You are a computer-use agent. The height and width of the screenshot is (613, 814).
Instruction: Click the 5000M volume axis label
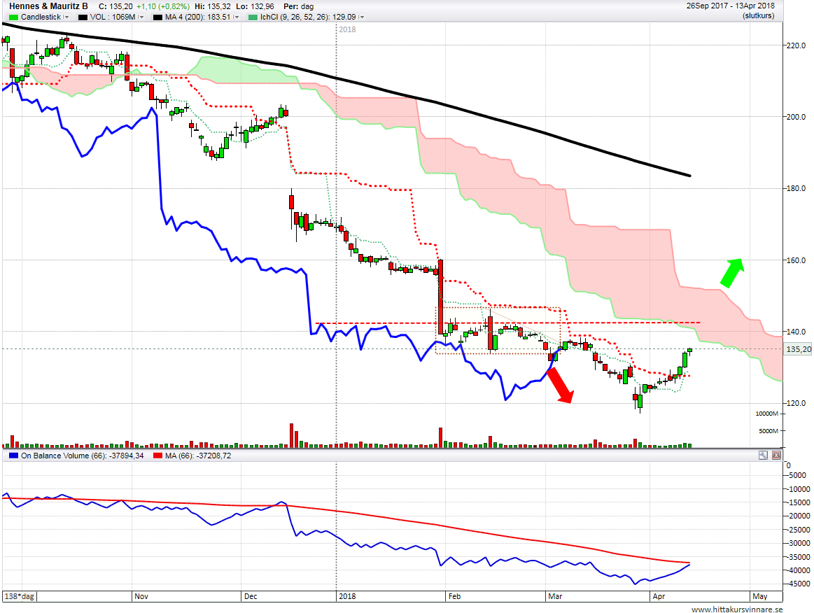tap(769, 431)
